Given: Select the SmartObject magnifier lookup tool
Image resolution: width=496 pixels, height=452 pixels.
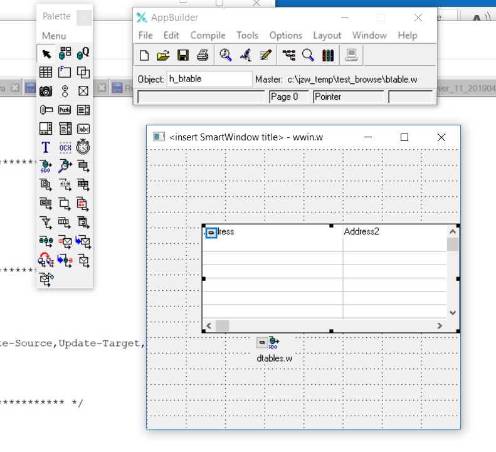Looking at the screenshot, I should click(65, 166).
